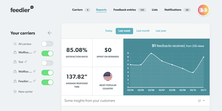
Task: Click the chart data point on 03/08
Action: click(x=172, y=65)
